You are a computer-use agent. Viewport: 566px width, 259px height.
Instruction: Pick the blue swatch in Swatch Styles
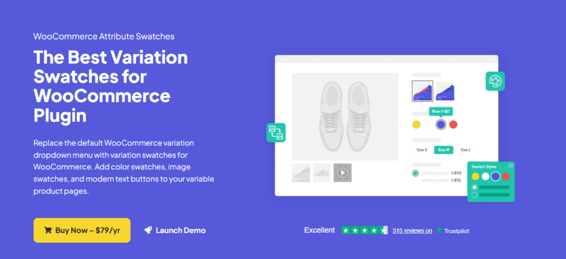(x=496, y=176)
